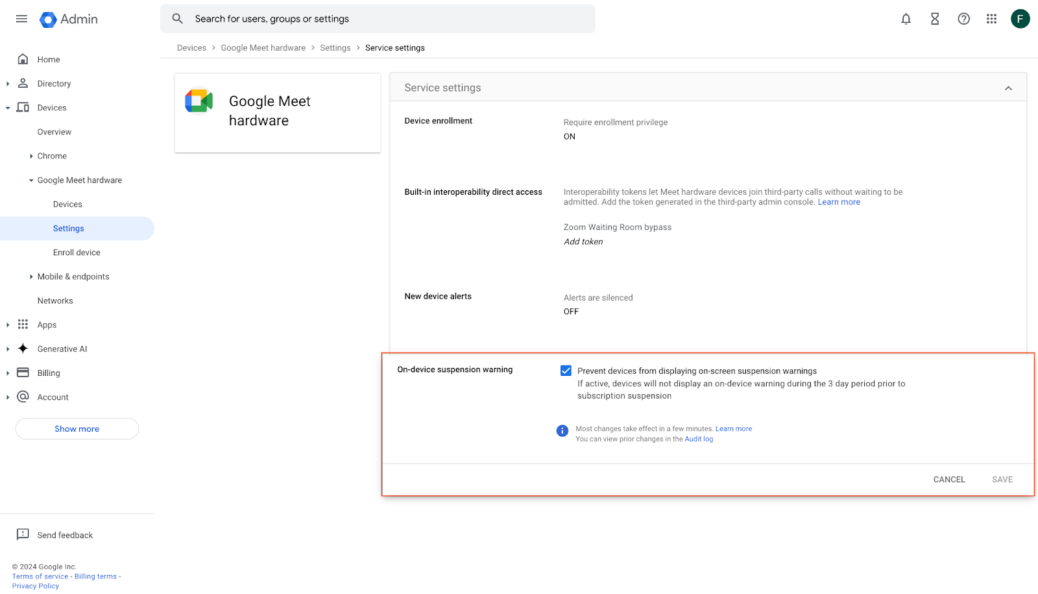Click Add token under Zoom Waiting Room bypass
This screenshot has width=1038, height=594.
(x=583, y=241)
